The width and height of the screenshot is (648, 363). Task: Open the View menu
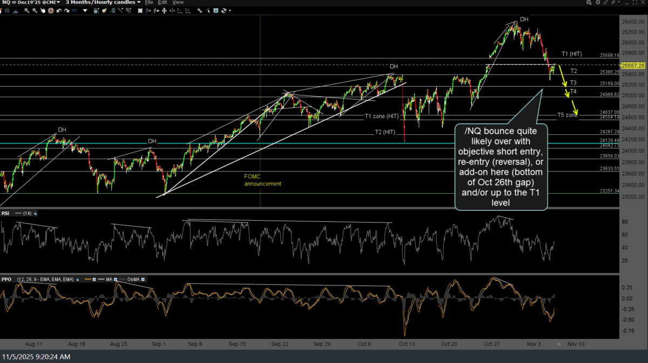point(178,3)
